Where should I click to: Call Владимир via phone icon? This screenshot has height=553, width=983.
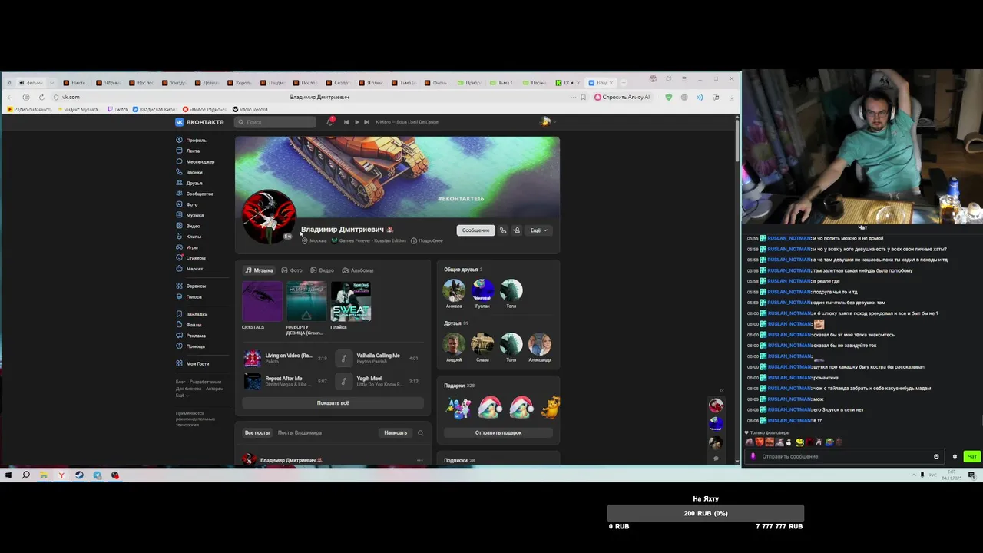click(503, 230)
